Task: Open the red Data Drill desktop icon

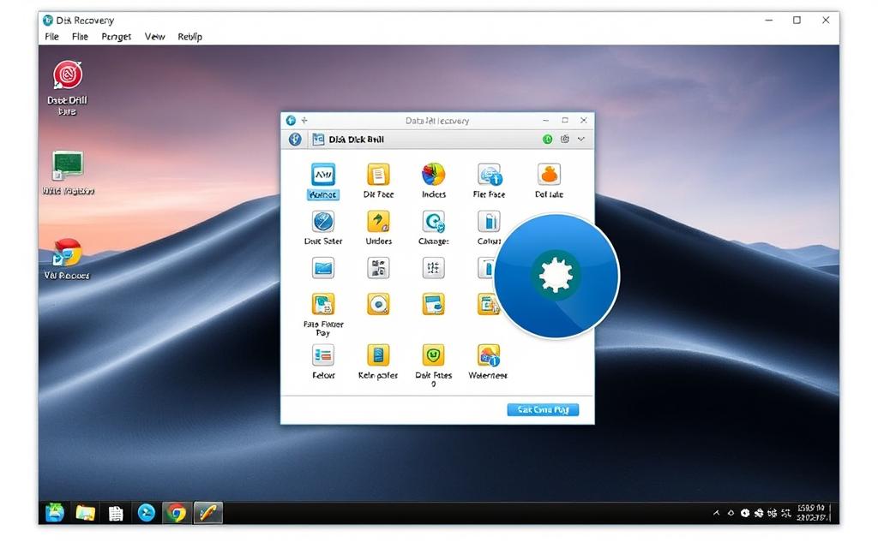Action: [x=67, y=88]
